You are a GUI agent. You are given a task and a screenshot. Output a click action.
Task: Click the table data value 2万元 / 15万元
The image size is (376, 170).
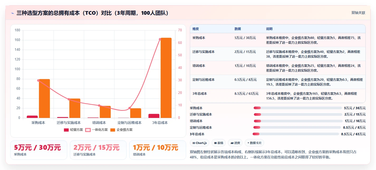tap(245, 52)
